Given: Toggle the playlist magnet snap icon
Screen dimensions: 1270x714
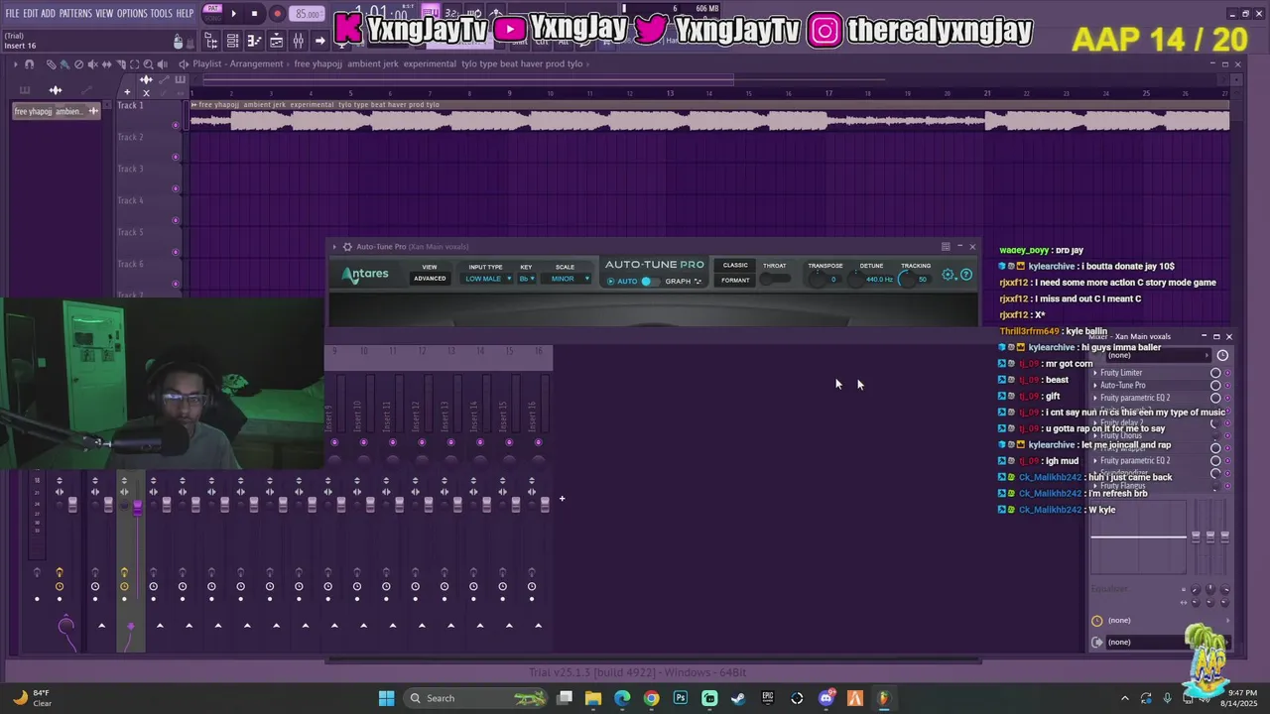Looking at the screenshot, I should coord(29,64).
